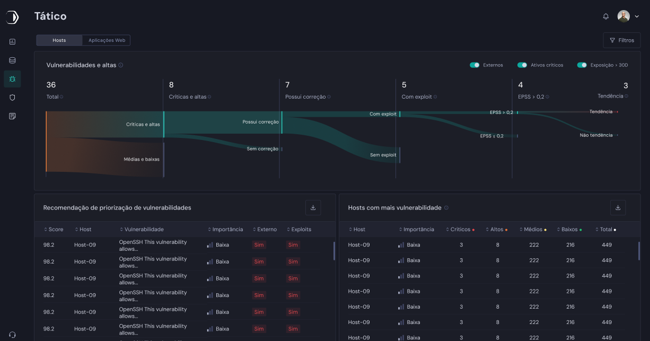Disable the Exposição > 30D switch
The height and width of the screenshot is (341, 650).
[582, 65]
